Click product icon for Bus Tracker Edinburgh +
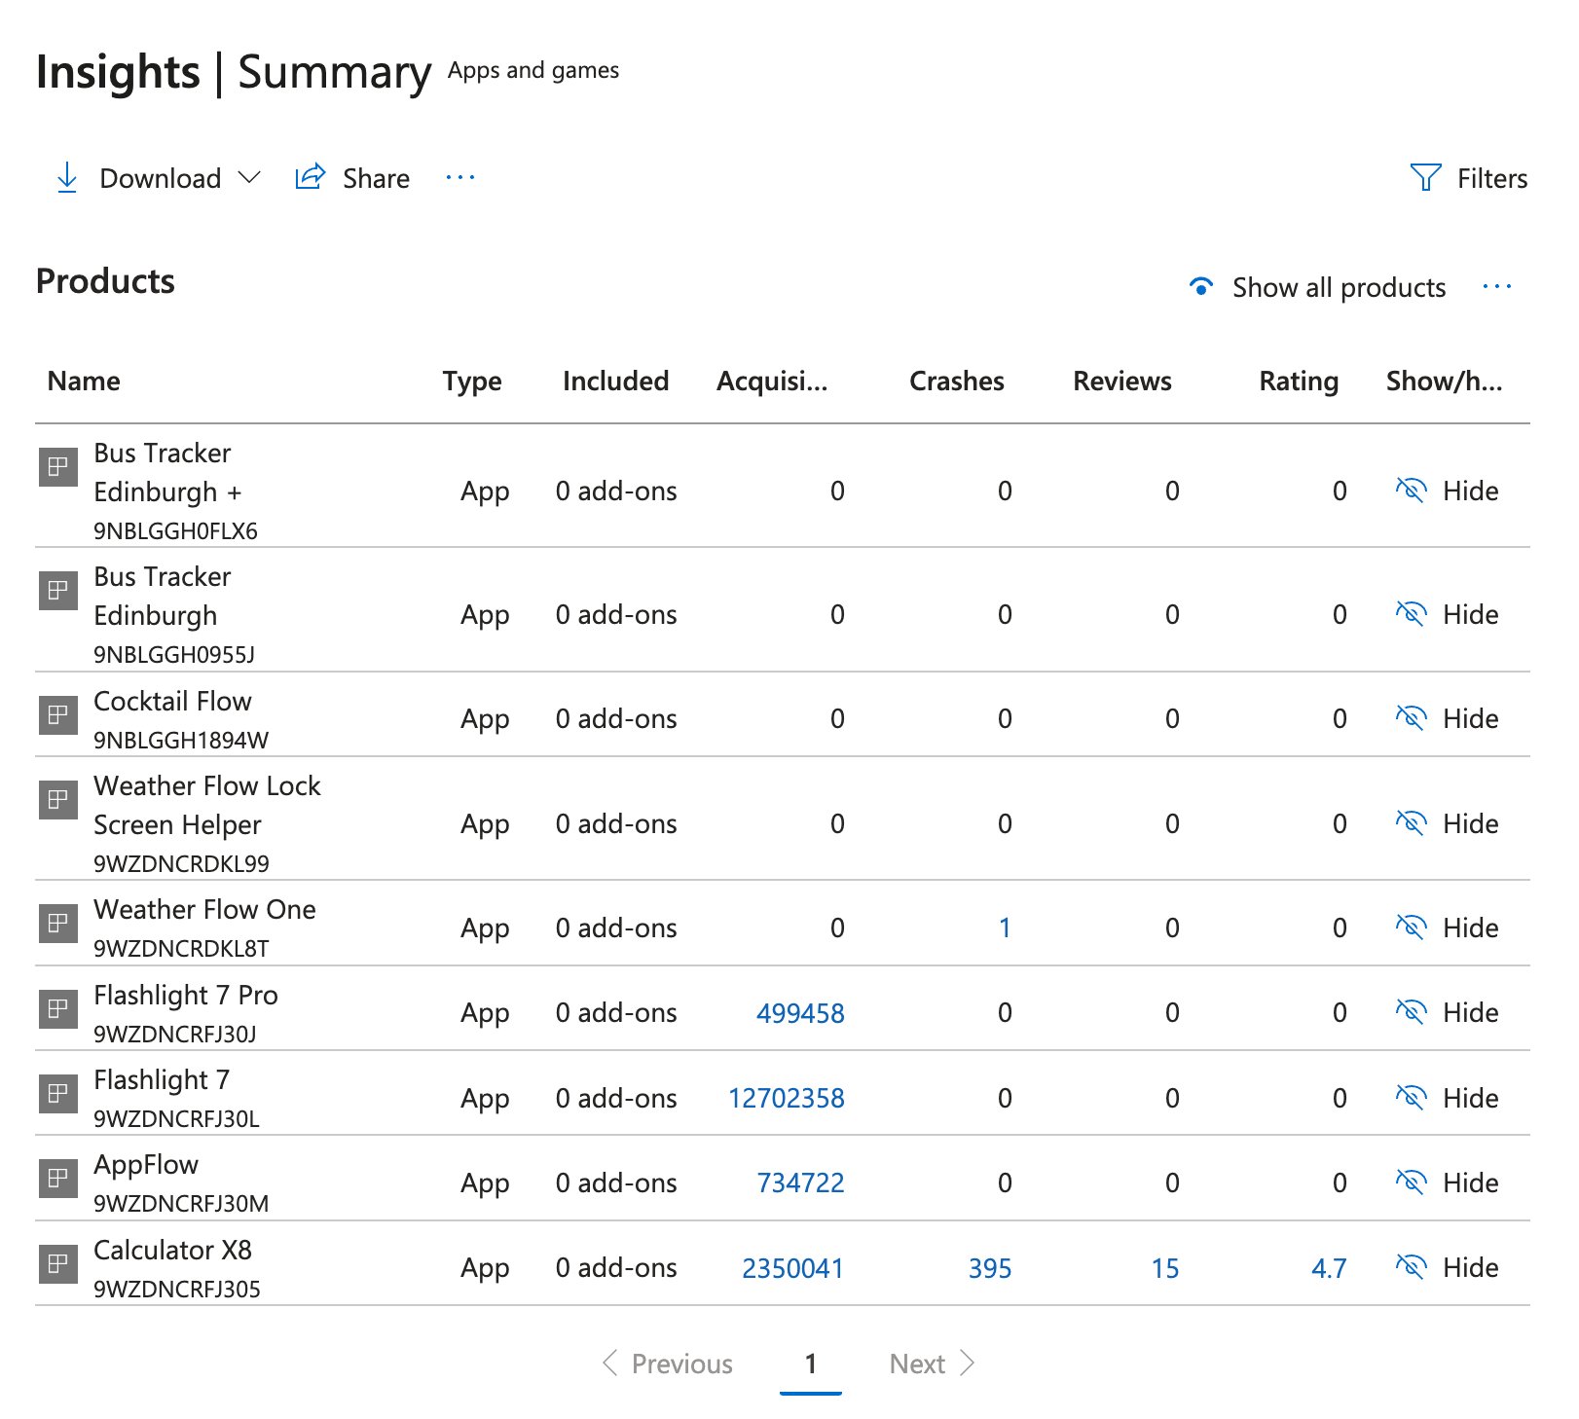The width and height of the screenshot is (1579, 1419). pos(58,466)
